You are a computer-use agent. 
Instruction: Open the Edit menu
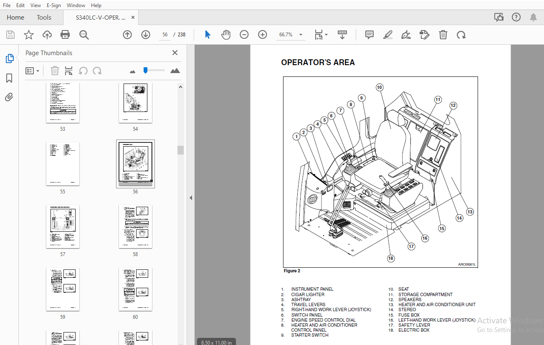(20, 5)
